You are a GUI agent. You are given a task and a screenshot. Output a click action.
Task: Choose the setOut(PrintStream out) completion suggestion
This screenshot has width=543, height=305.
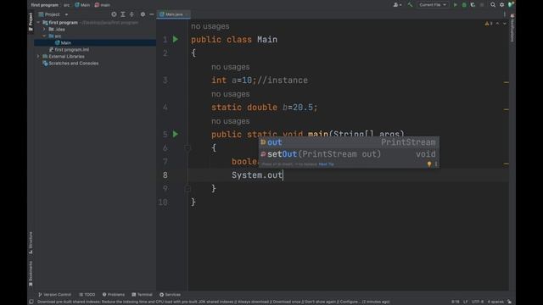tap(349, 154)
